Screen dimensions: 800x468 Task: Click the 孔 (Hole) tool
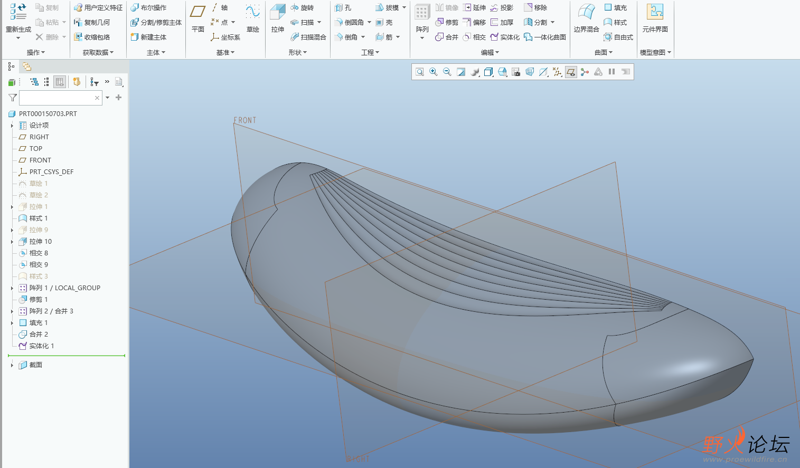pyautogui.click(x=343, y=8)
